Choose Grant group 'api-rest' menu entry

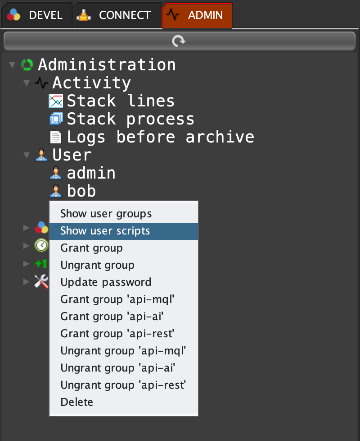[117, 334]
